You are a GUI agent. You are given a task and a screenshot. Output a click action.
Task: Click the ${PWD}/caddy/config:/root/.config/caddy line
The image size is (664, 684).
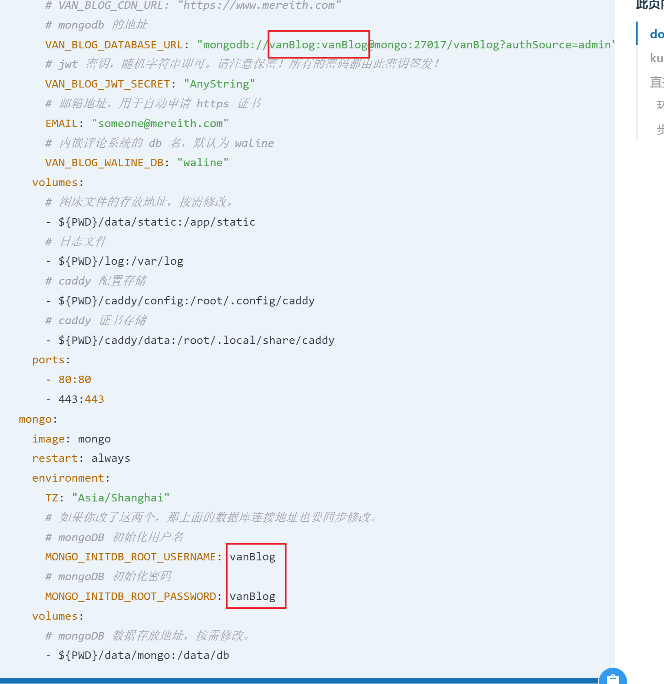click(180, 301)
